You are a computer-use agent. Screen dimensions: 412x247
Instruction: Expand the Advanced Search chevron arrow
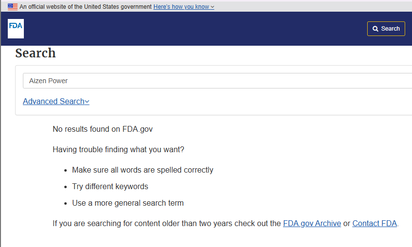pos(87,102)
